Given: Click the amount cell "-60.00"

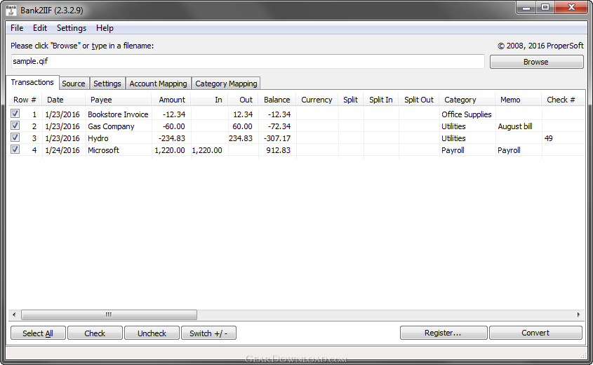Looking at the screenshot, I should coord(174,126).
